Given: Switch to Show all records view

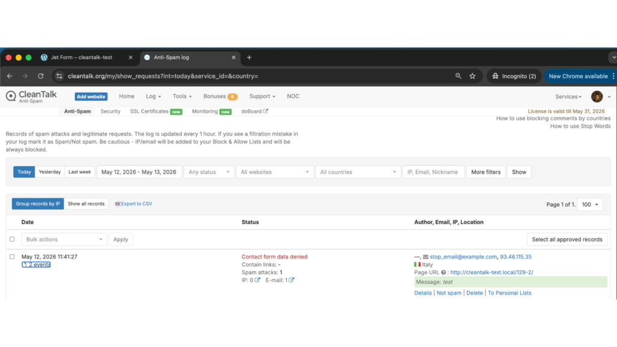Looking at the screenshot, I should (x=86, y=204).
